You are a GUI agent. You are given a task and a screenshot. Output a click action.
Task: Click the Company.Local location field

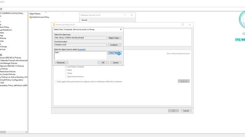[80, 45]
